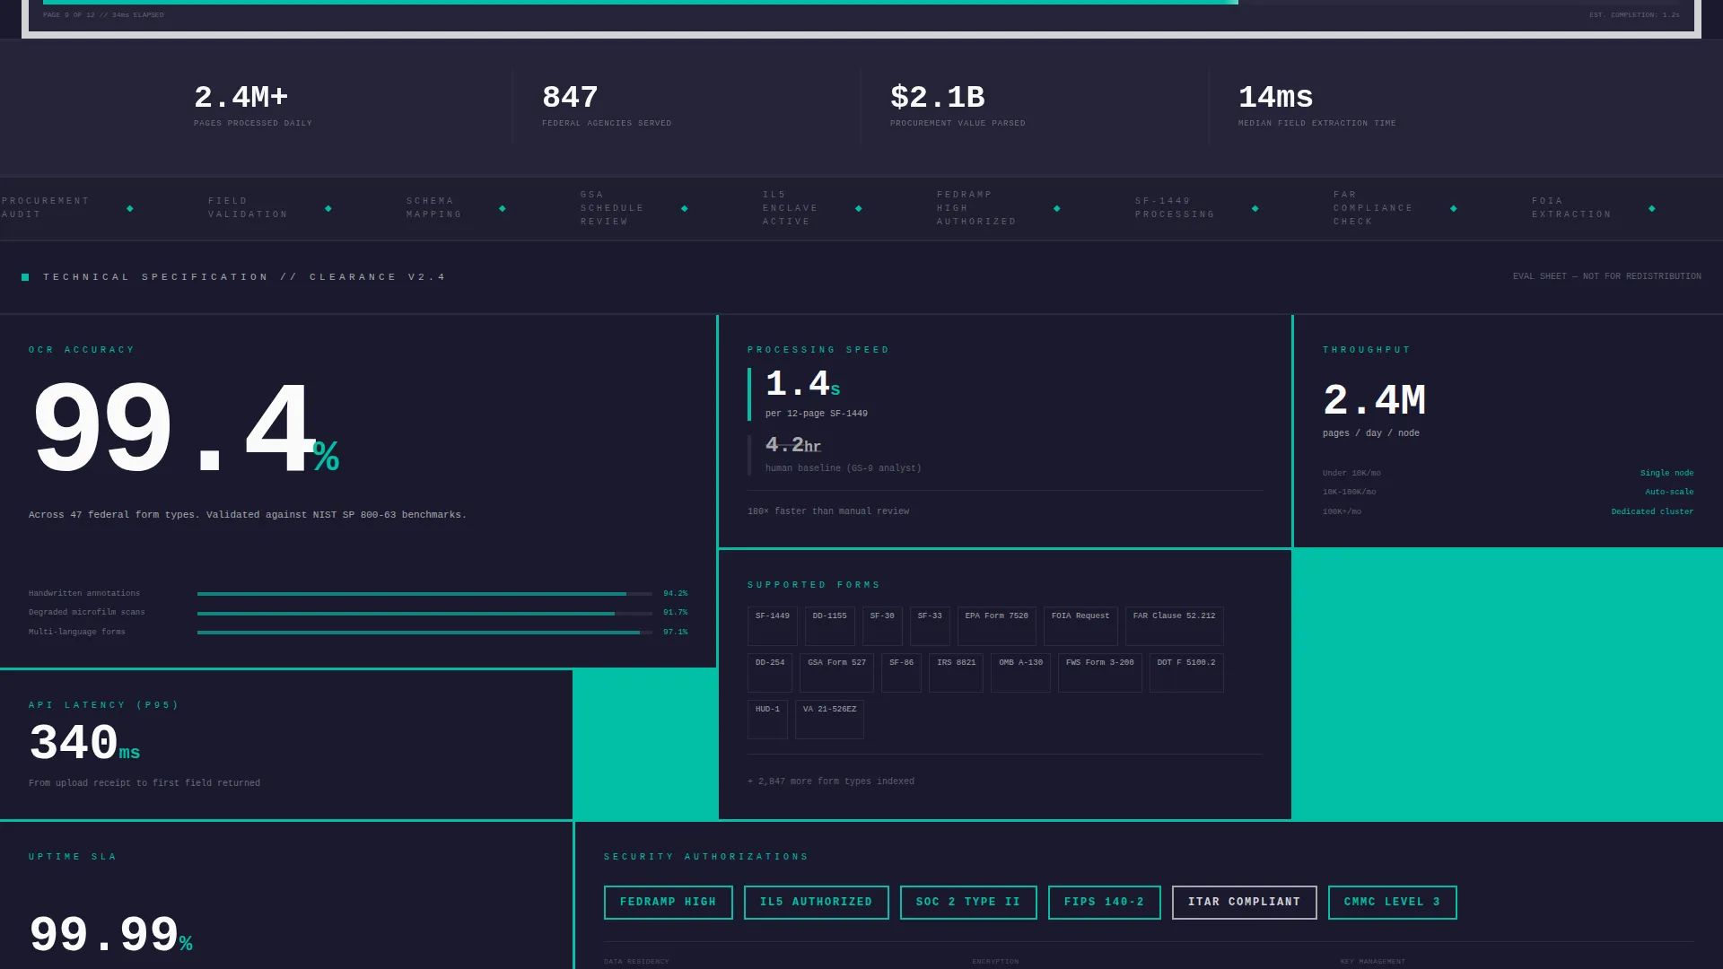Click the CMMC LEVEL 3 badge
The width and height of the screenshot is (1723, 969).
click(x=1392, y=902)
